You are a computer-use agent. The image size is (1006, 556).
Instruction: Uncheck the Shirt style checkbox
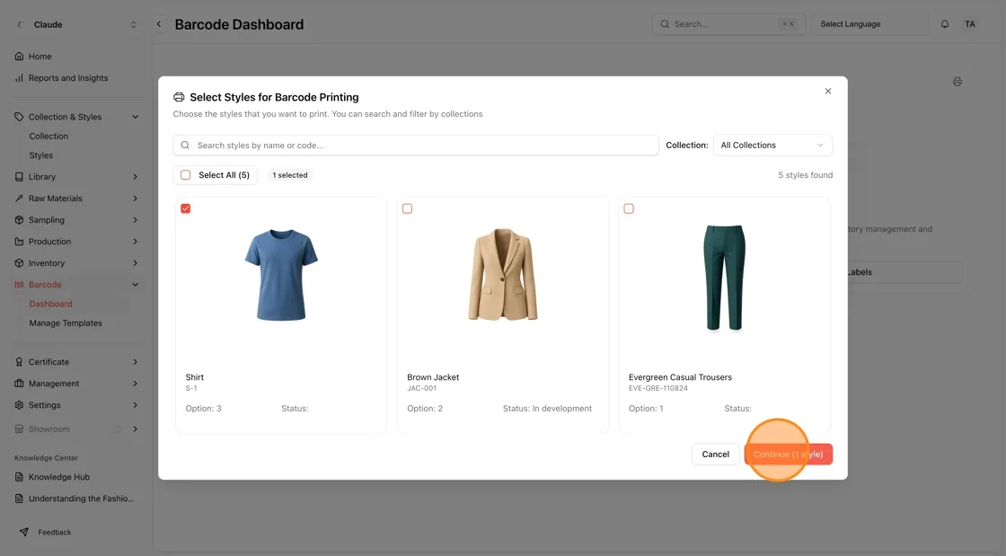[x=185, y=208]
